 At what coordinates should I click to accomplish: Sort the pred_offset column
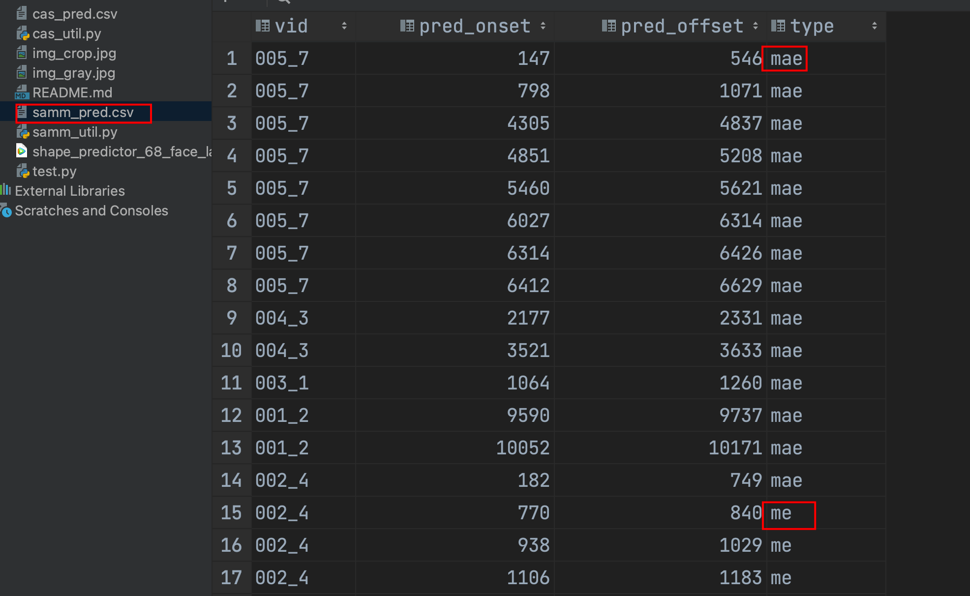tap(755, 26)
